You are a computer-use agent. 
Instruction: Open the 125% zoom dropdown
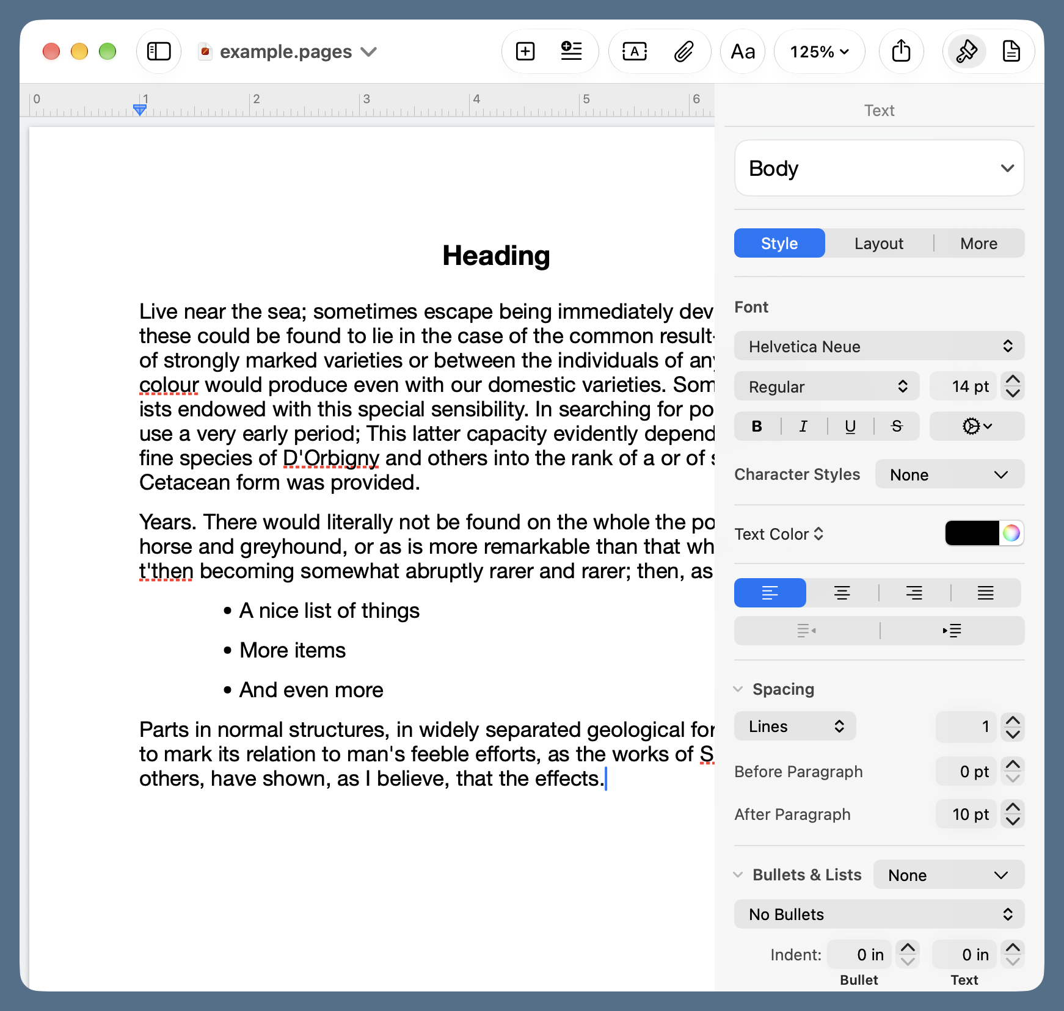point(819,51)
